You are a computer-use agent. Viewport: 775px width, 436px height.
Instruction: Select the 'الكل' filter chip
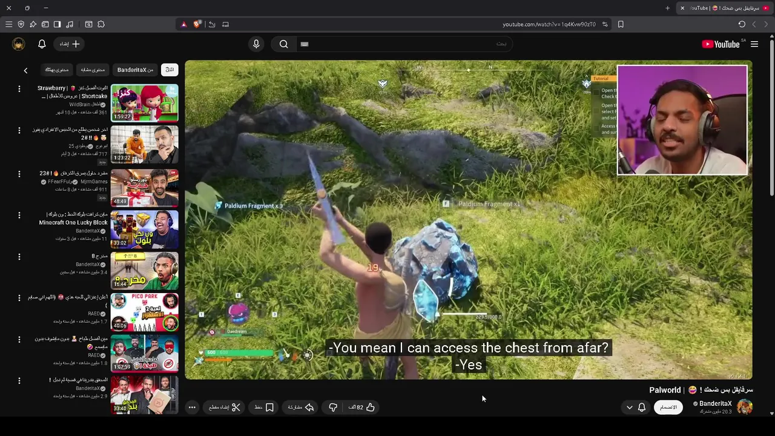click(x=170, y=70)
